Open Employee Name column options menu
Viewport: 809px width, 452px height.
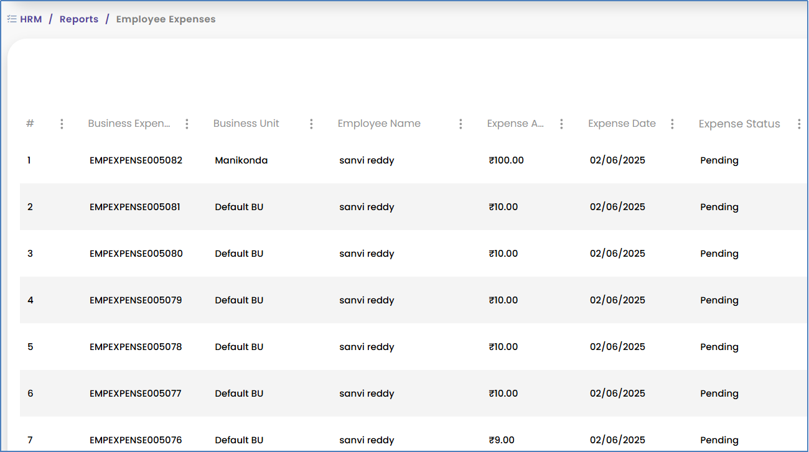(461, 124)
